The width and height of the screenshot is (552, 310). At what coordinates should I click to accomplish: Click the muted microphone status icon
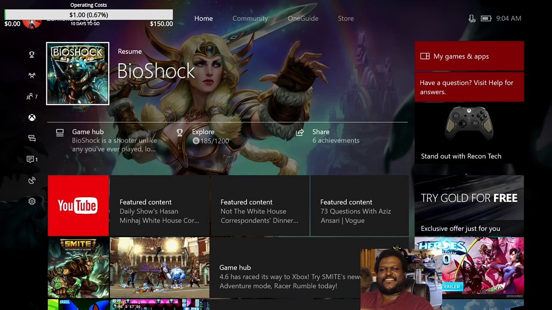(472, 19)
